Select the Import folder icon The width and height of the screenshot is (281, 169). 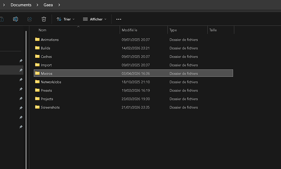coord(37,64)
